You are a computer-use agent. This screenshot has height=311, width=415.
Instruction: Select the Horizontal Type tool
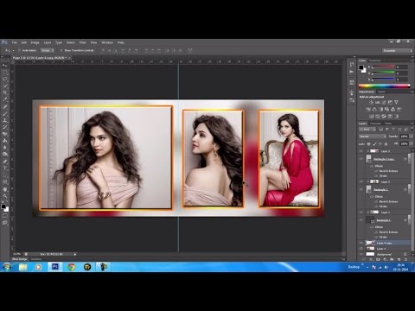(x=5, y=168)
